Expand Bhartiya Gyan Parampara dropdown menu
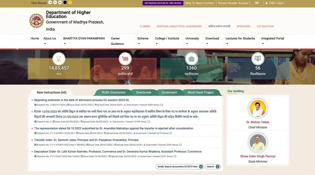Image resolution: width=315 pixels, height=175 pixels. 84,41
